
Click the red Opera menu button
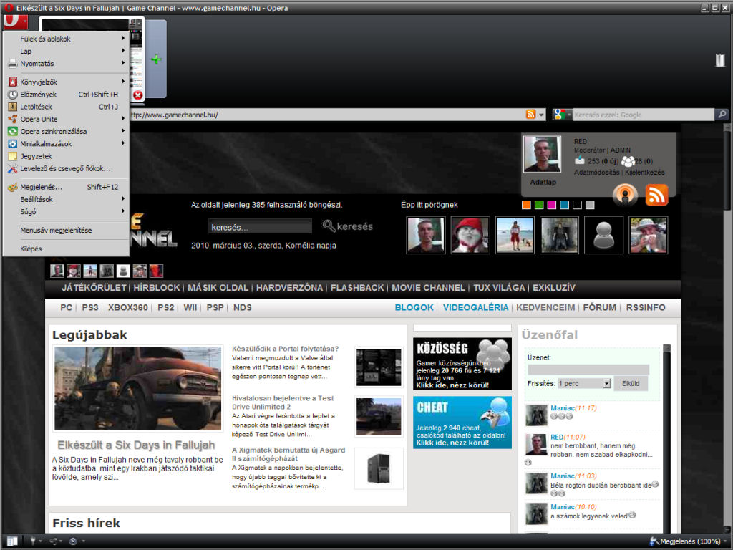tap(15, 21)
